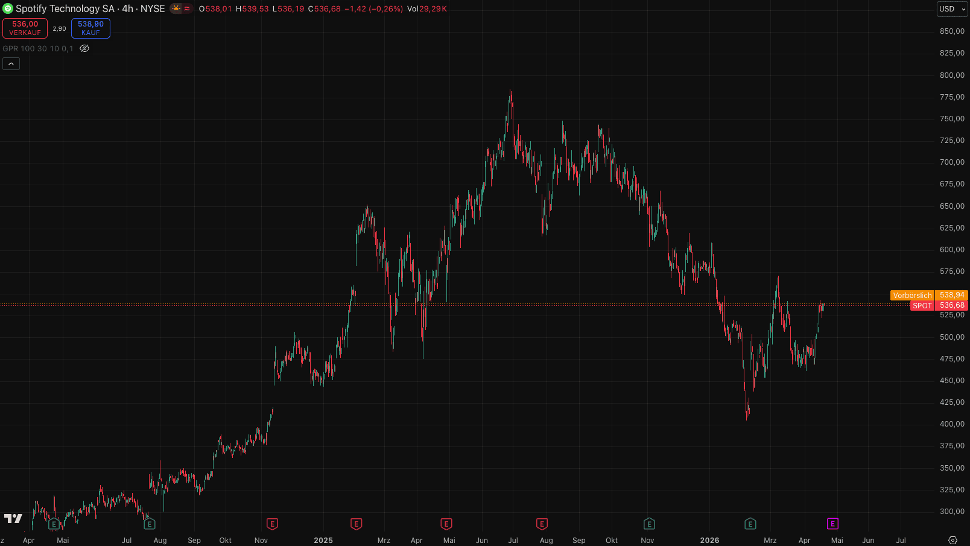Click the 800,00 level on the price scale
This screenshot has height=546, width=970.
click(952, 75)
